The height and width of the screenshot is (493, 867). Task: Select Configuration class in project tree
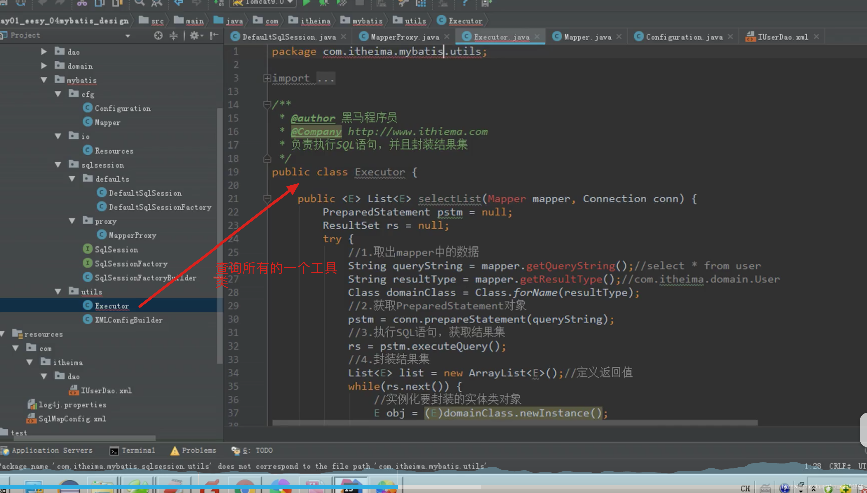[117, 108]
